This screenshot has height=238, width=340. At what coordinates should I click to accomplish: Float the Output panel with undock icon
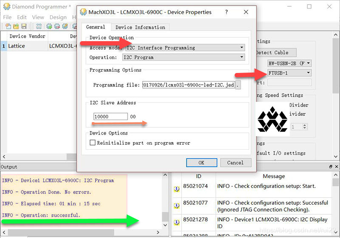331,166
